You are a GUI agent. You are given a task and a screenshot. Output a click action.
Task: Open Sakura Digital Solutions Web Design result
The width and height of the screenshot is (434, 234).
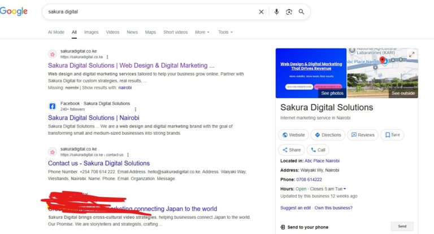tap(131, 65)
